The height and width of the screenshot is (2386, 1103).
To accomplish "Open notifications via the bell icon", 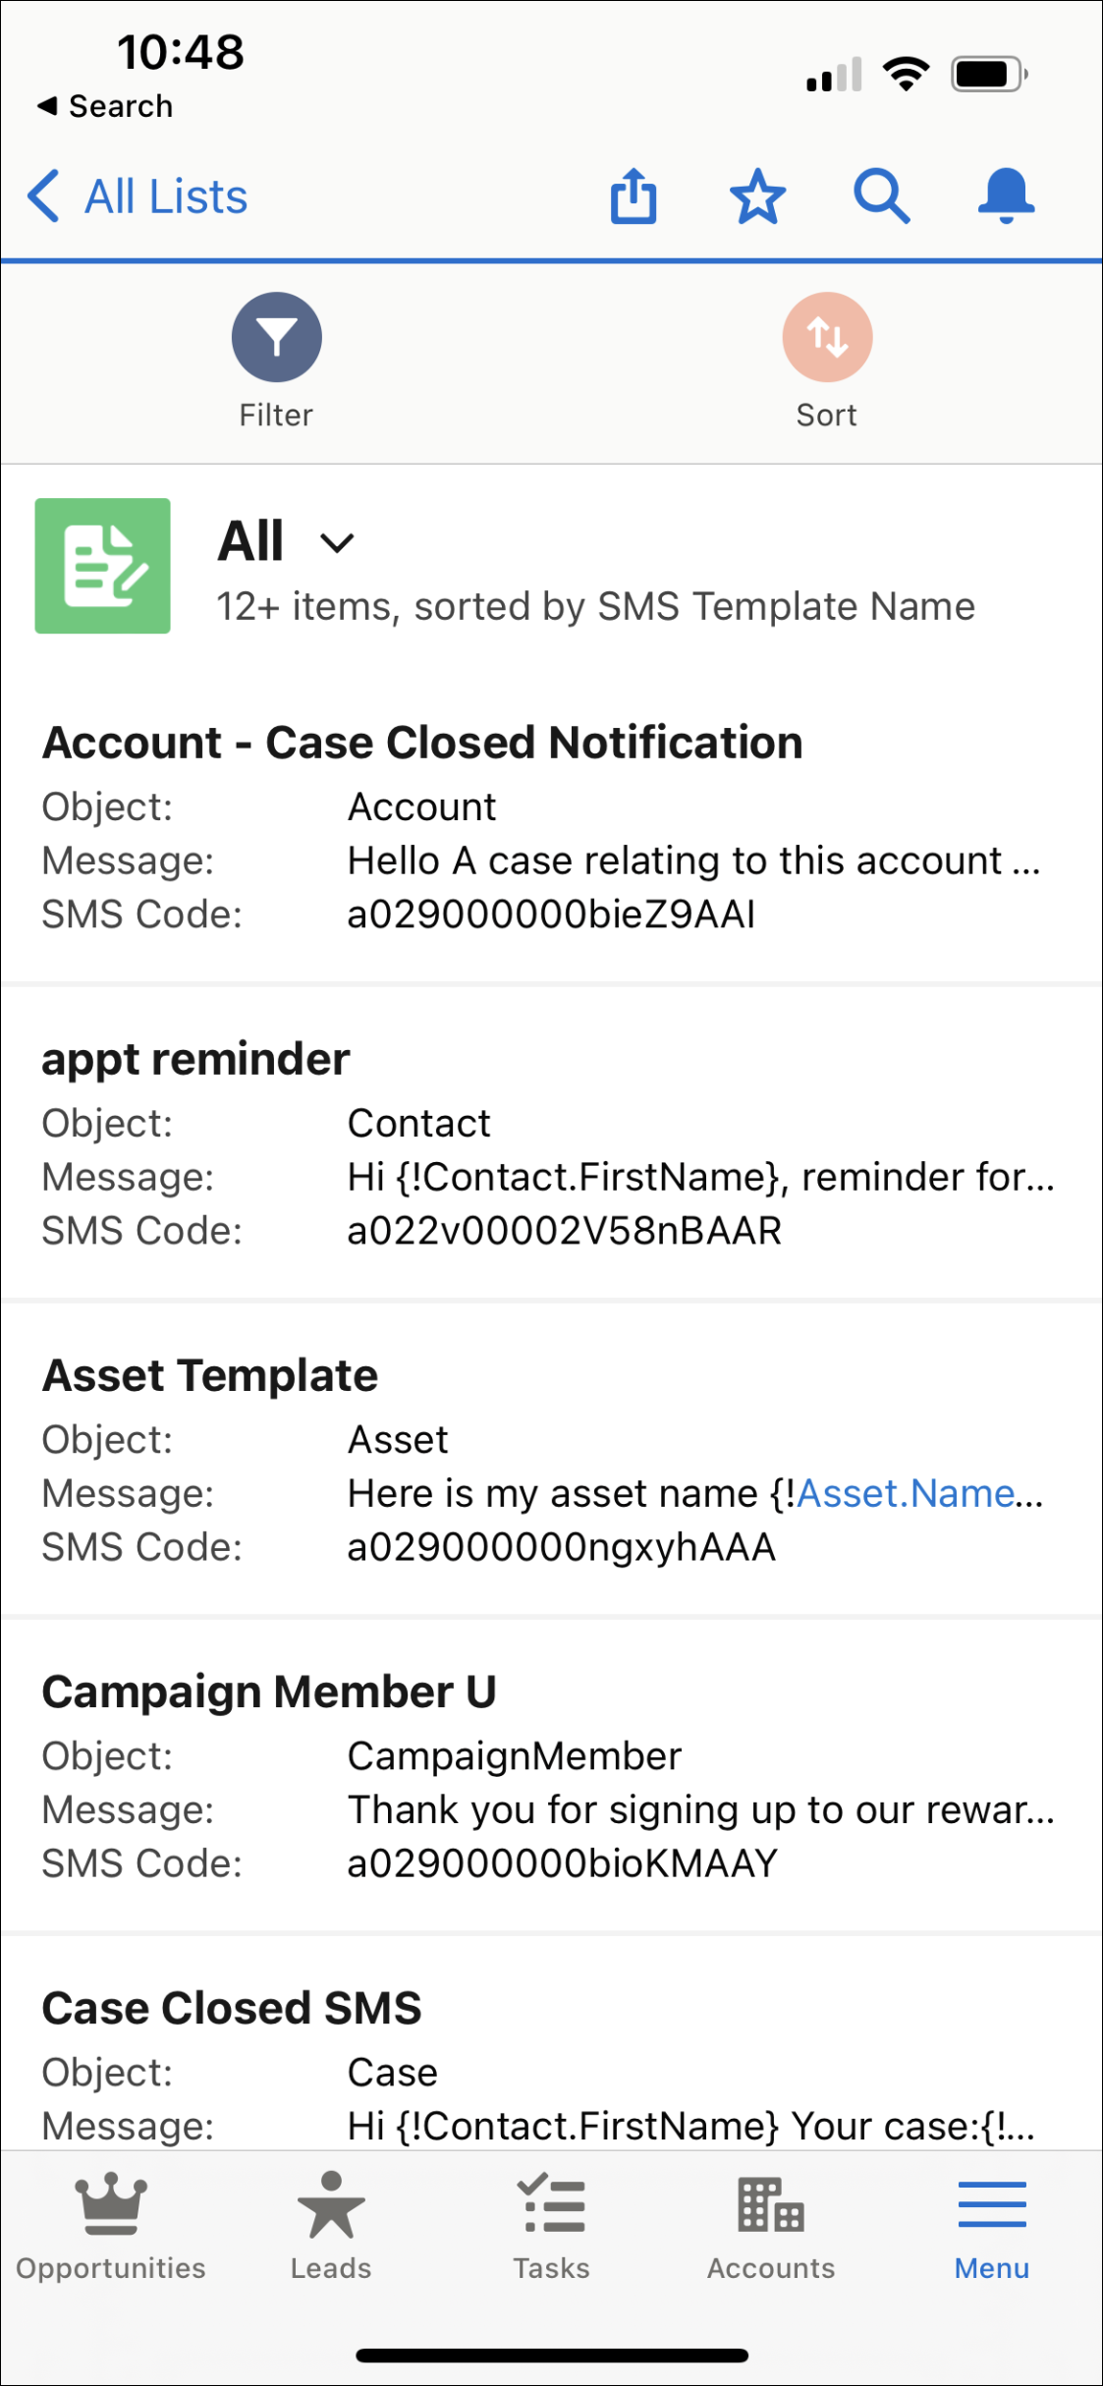I will click(x=1005, y=195).
